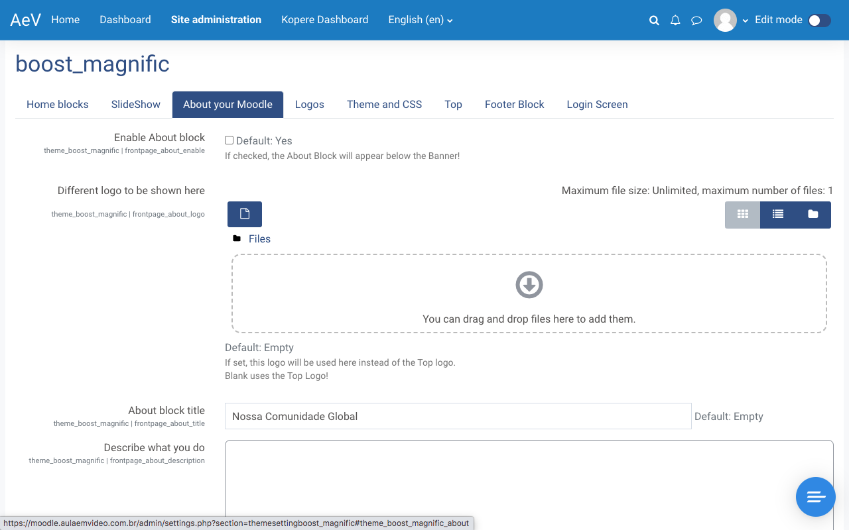The height and width of the screenshot is (530, 849).
Task: Open the Files folder path
Action: [x=259, y=238]
